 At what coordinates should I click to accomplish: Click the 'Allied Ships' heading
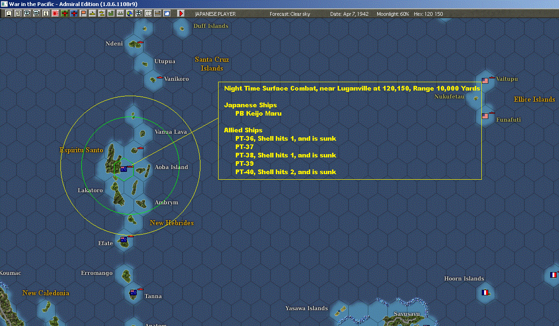[243, 130]
